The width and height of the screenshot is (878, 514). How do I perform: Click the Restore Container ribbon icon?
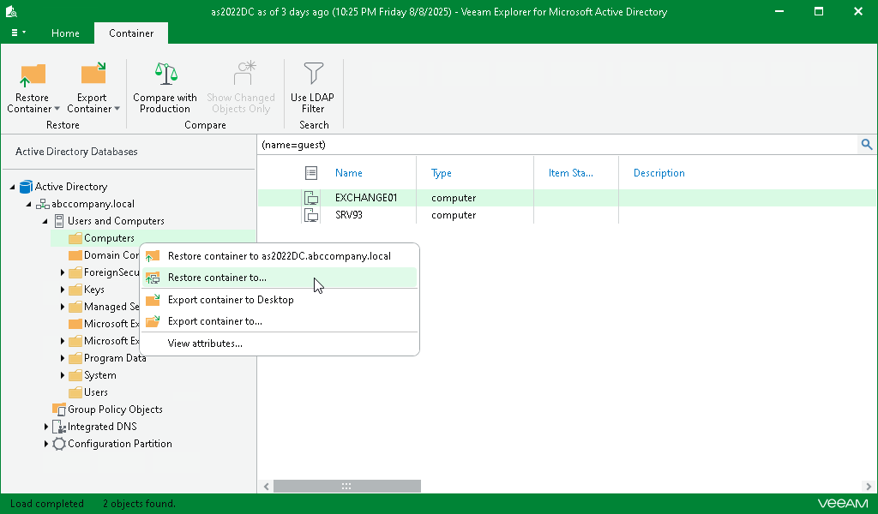coord(33,75)
